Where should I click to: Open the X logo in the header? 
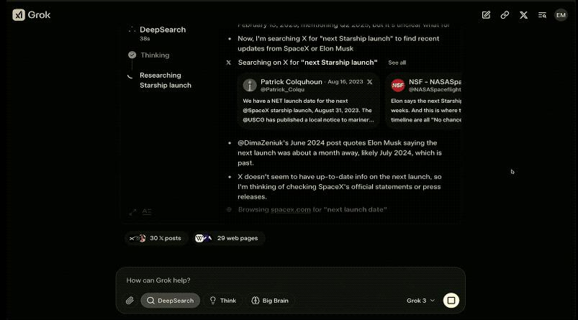523,14
